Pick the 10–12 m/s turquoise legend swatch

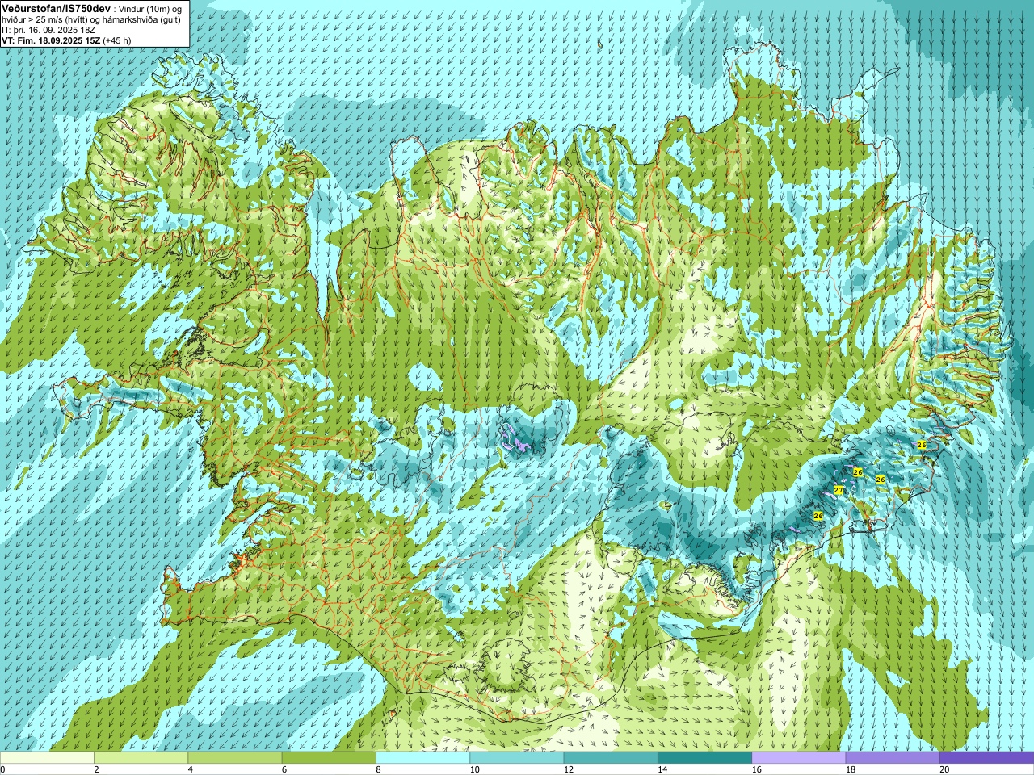click(x=516, y=758)
